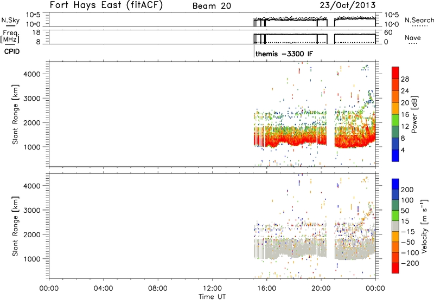The width and height of the screenshot is (434, 300).
Task: Click the '18' frequency axis value
Action: click(x=37, y=32)
